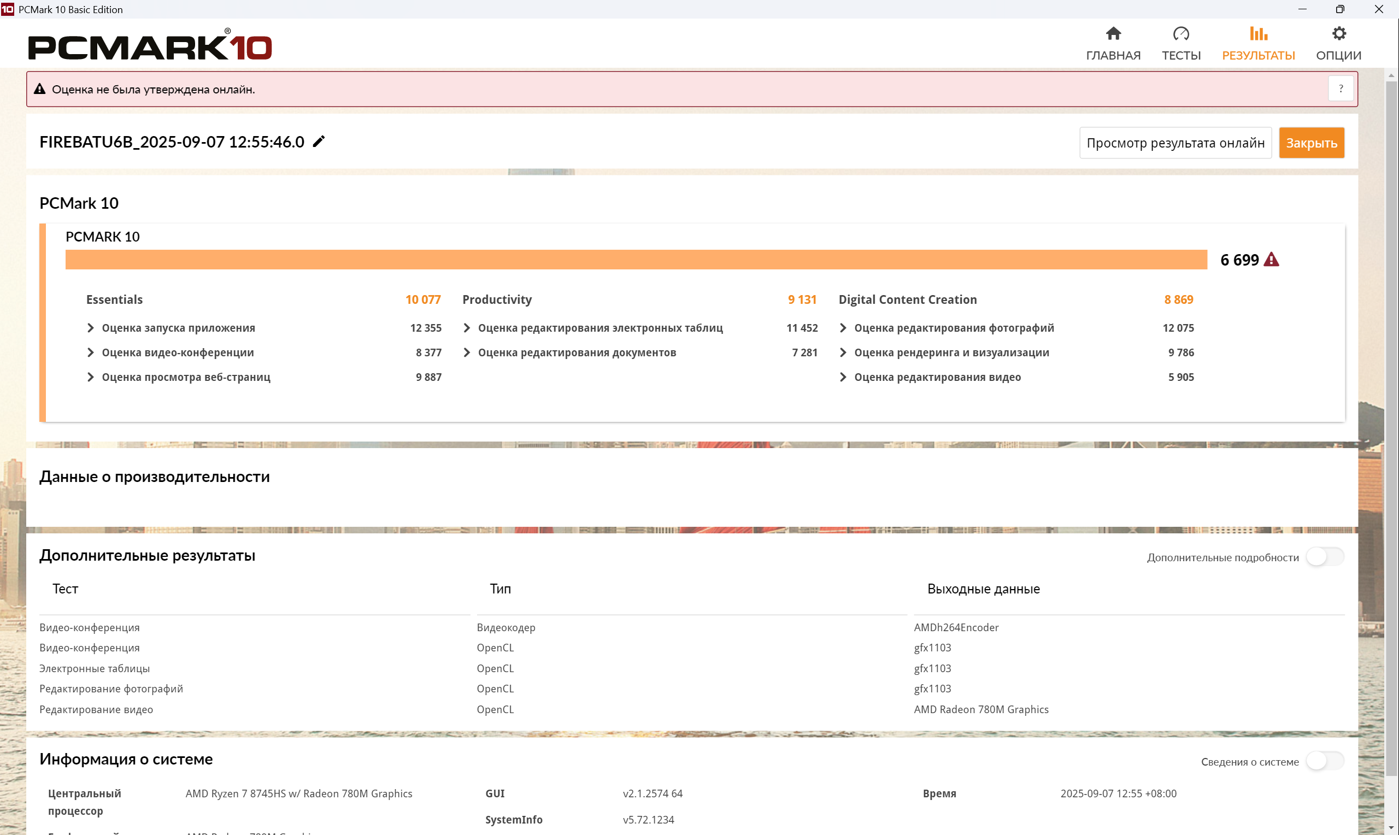Click the pencil icon to rename result

click(x=319, y=141)
